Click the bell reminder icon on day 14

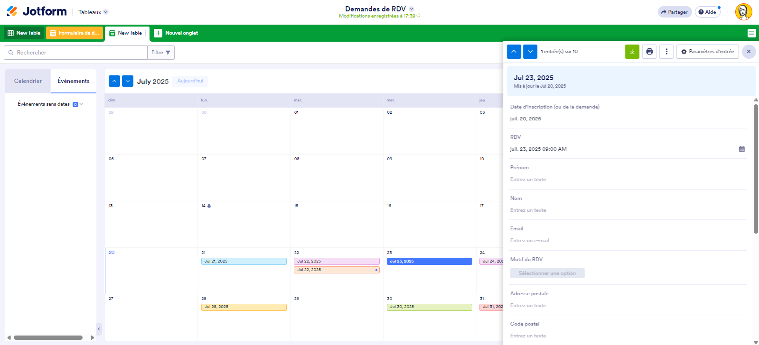pyautogui.click(x=209, y=206)
